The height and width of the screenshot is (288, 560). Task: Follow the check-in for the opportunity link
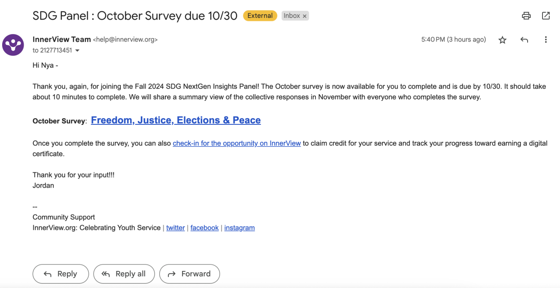click(x=237, y=143)
